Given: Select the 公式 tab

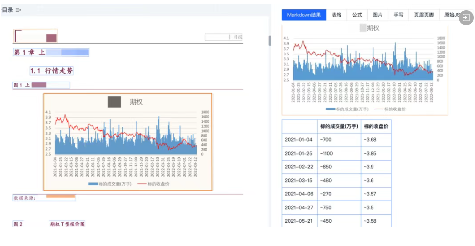Looking at the screenshot, I should (x=357, y=15).
